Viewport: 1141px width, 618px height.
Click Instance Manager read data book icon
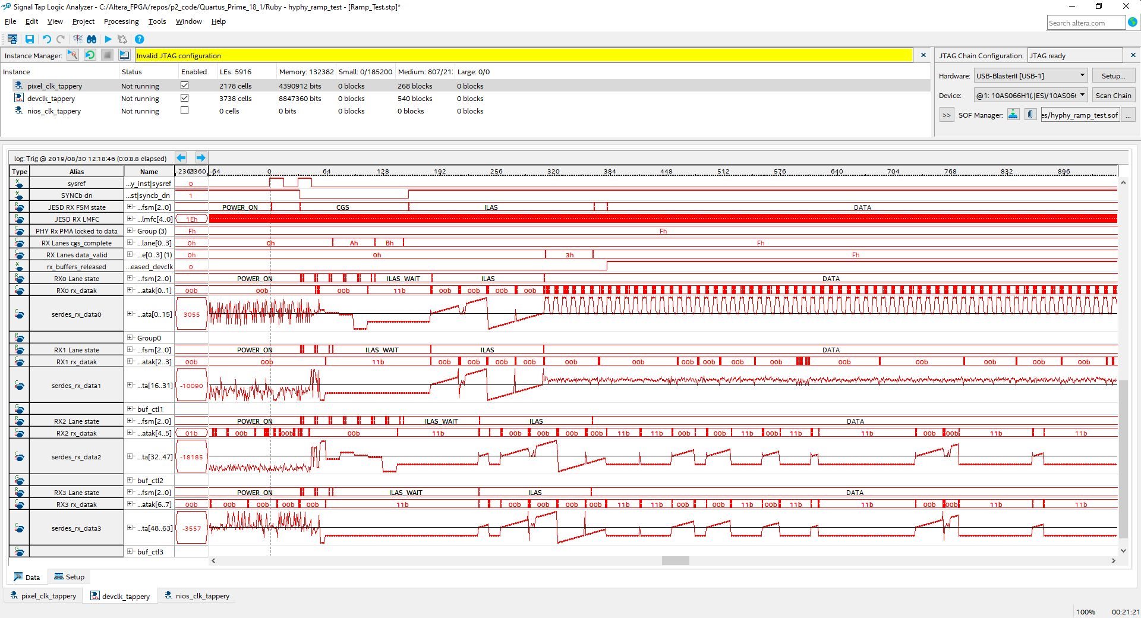[x=124, y=55]
